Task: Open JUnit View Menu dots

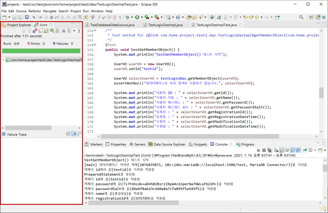Action: coord(79,31)
